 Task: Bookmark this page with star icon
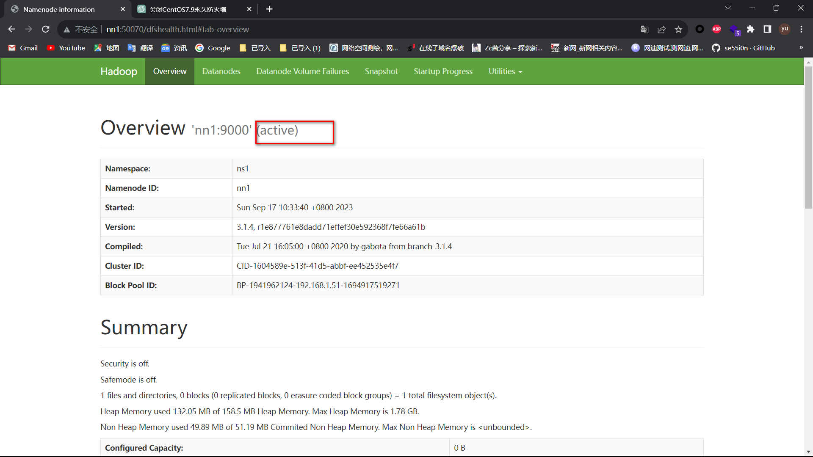pos(678,29)
